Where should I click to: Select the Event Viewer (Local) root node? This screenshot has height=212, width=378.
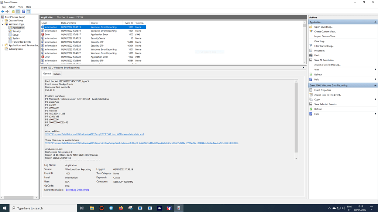[15, 17]
